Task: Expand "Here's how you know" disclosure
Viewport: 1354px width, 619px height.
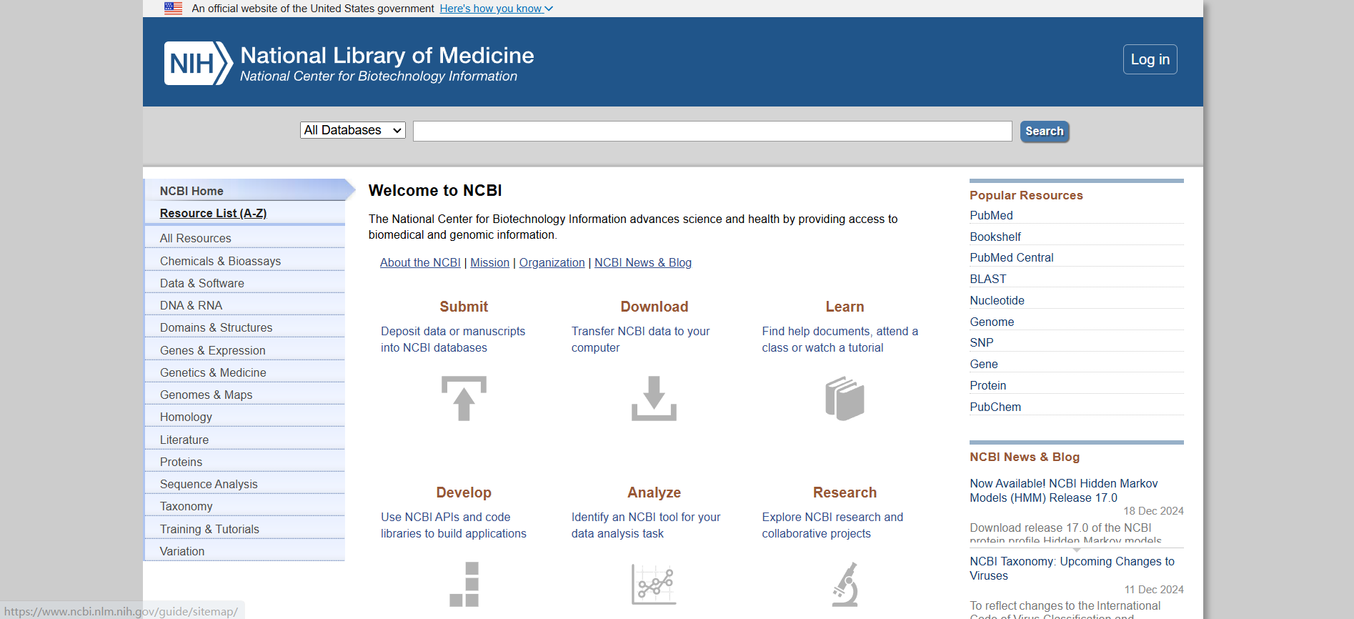Action: click(x=497, y=9)
